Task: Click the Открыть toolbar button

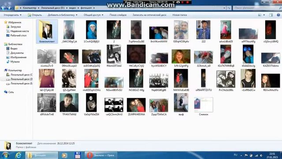Action: coord(35,15)
